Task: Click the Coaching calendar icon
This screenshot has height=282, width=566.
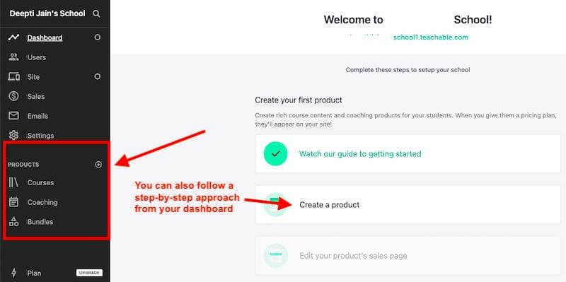Action: [13, 202]
